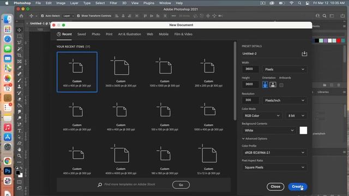Image resolution: width=349 pixels, height=196 pixels.
Task: Select the Dodge tool
Action: (x=20, y=118)
